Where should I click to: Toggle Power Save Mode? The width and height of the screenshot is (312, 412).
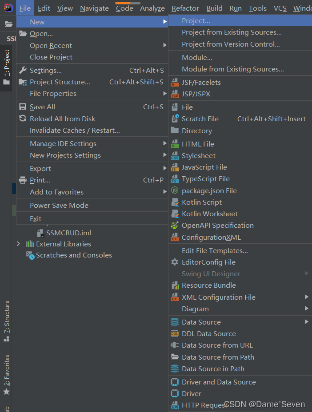click(x=92, y=205)
